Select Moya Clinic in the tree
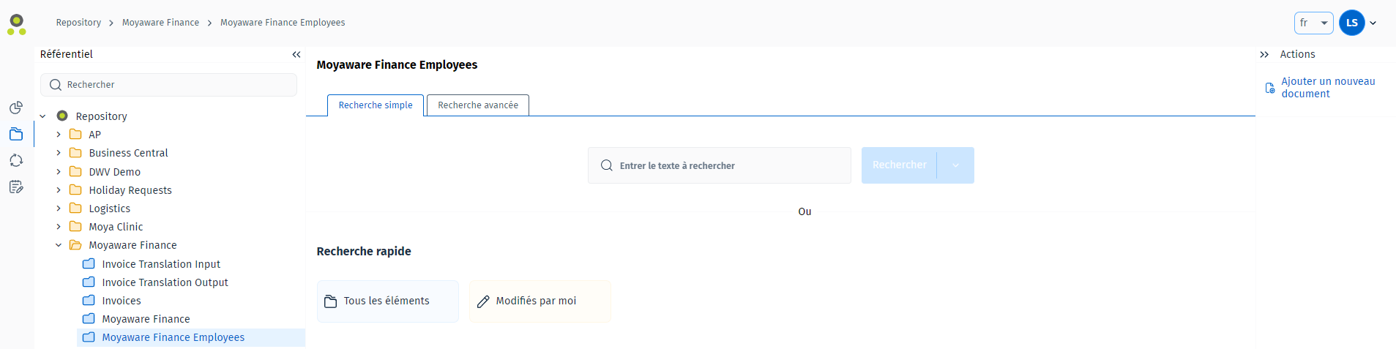Image resolution: width=1396 pixels, height=349 pixels. pyautogui.click(x=116, y=227)
